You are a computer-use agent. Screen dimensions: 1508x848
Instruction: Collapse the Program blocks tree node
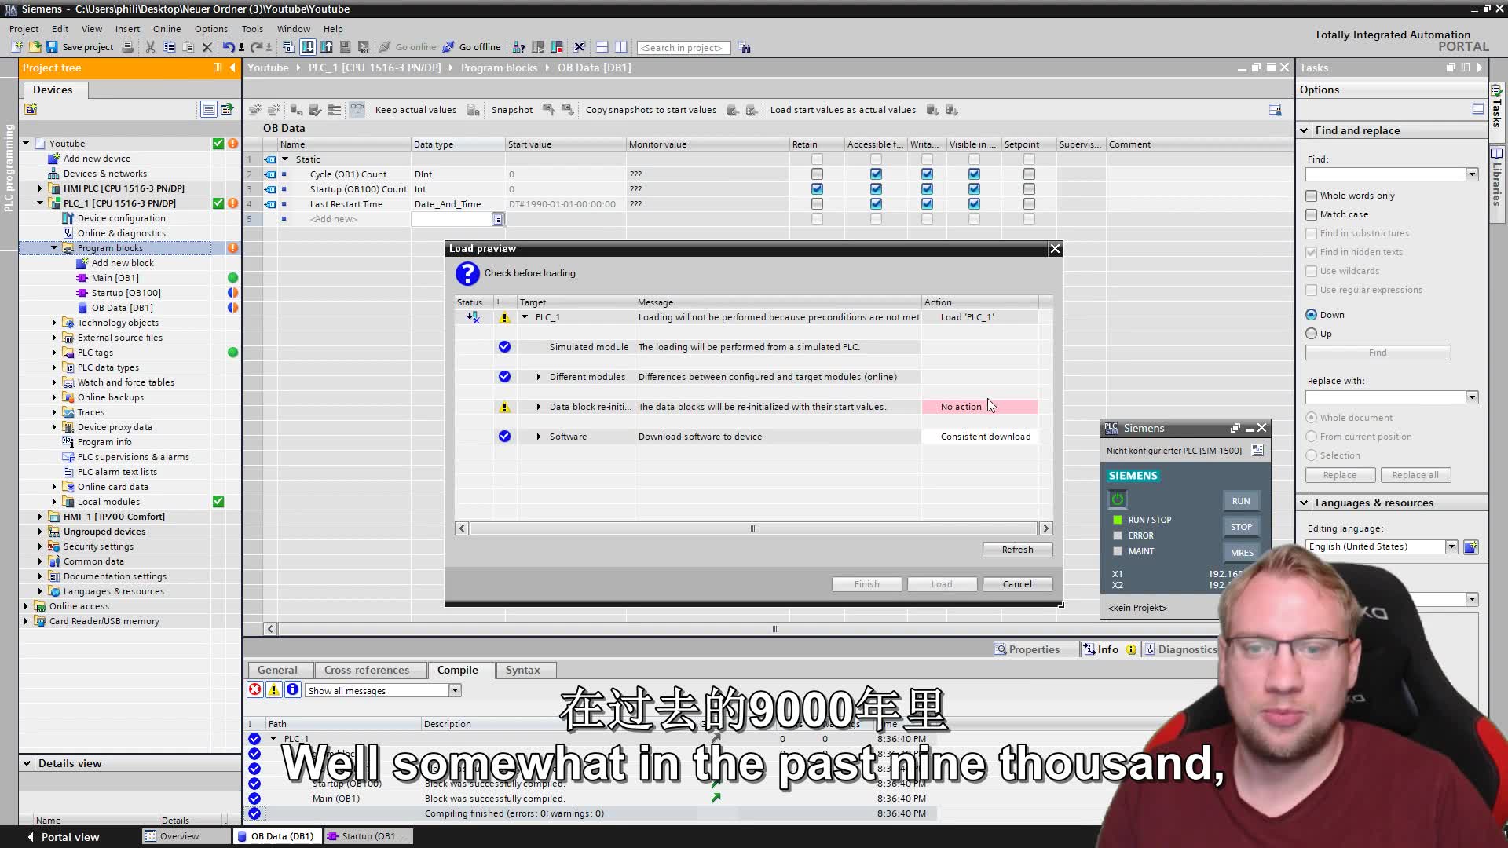coord(54,248)
